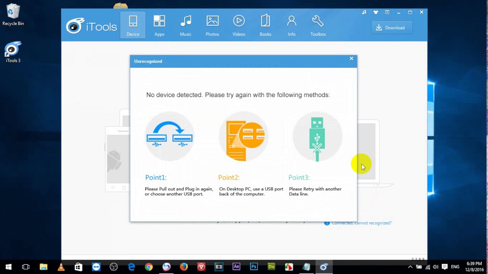Open the Windows Store taskbar icon

[79, 267]
